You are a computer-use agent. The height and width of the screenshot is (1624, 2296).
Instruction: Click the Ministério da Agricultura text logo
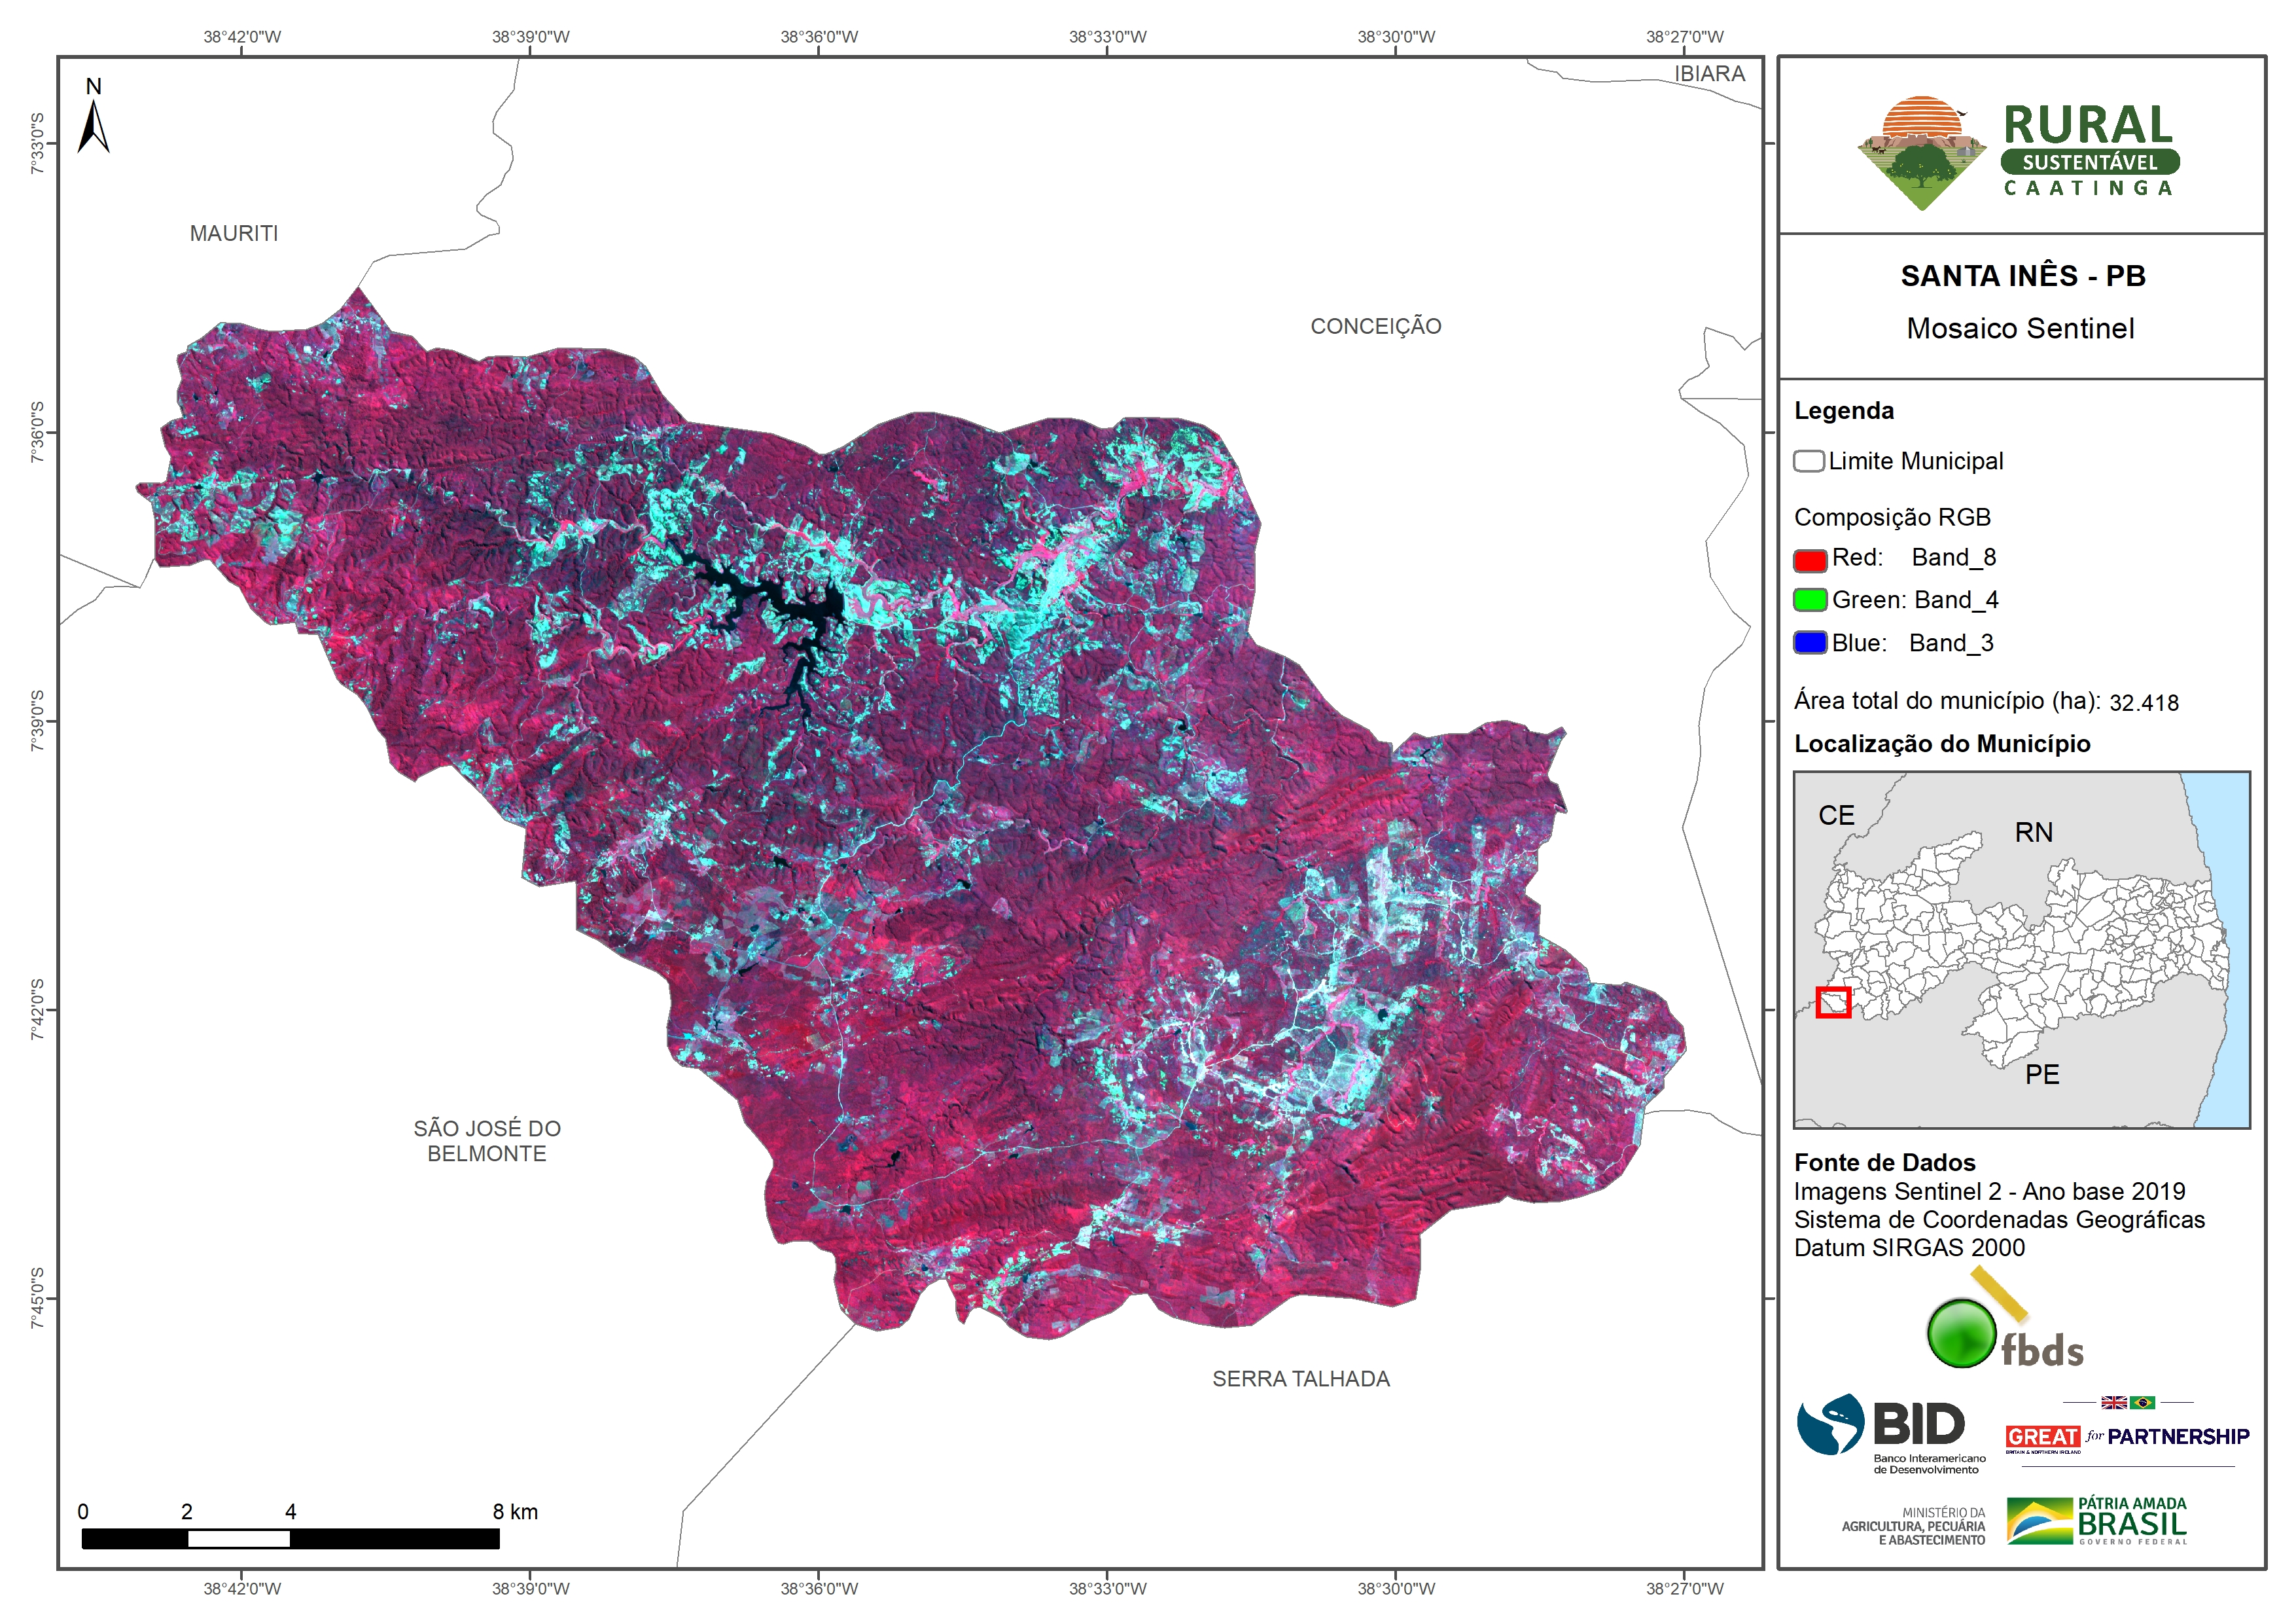(x=1913, y=1527)
